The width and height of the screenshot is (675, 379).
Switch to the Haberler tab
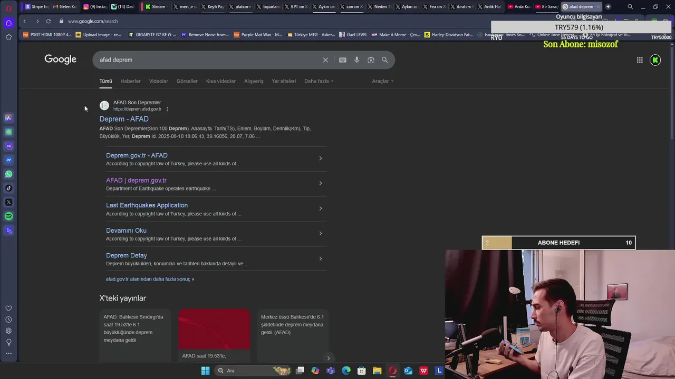130,81
